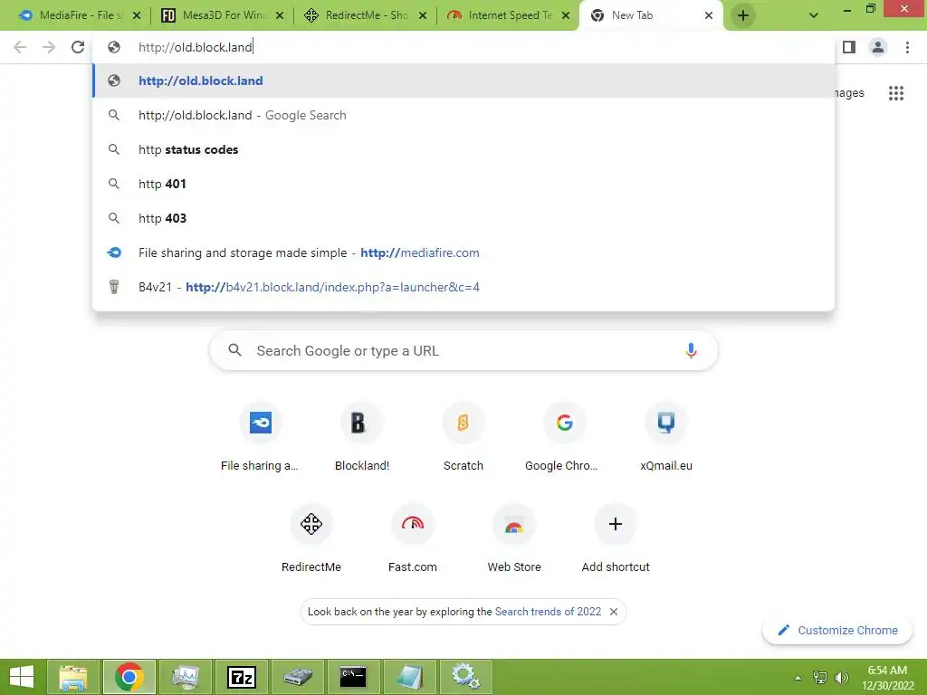The width and height of the screenshot is (927, 695).
Task: Click the Search Google or type a URL box
Action: tap(463, 350)
